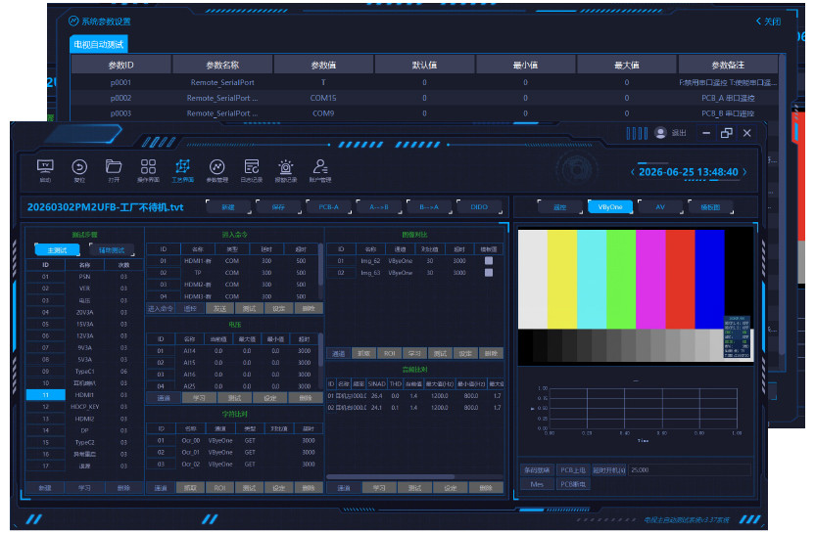Screen dimensions: 815x533
Task: Toggle template checkbox for Img_63 row
Action: click(x=489, y=273)
